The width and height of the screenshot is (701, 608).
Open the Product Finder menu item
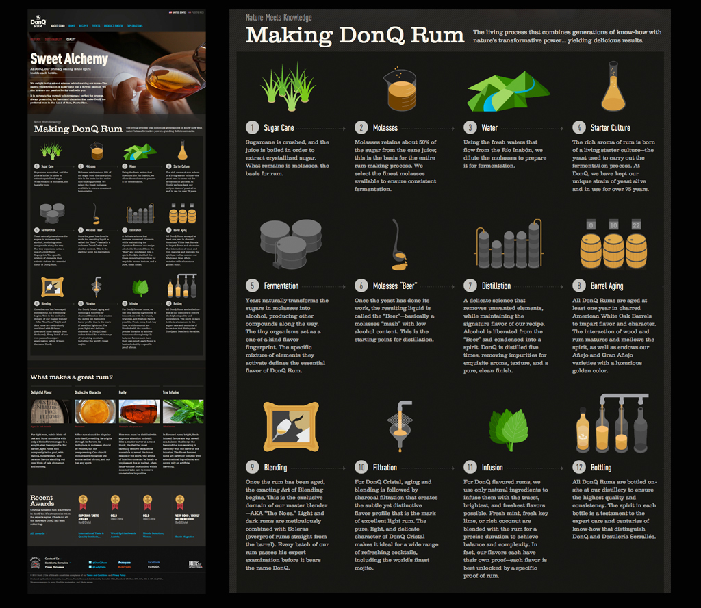(x=113, y=26)
